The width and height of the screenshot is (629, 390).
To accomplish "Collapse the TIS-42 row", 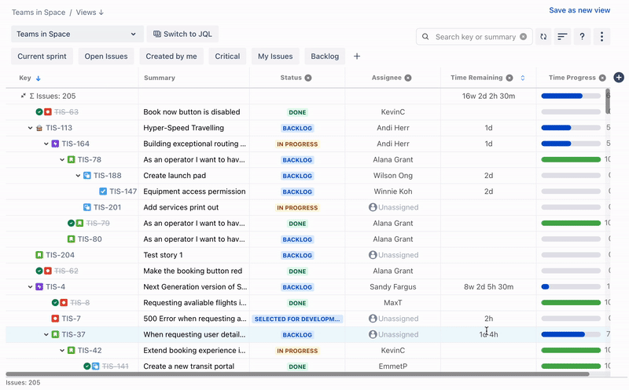I will (62, 350).
